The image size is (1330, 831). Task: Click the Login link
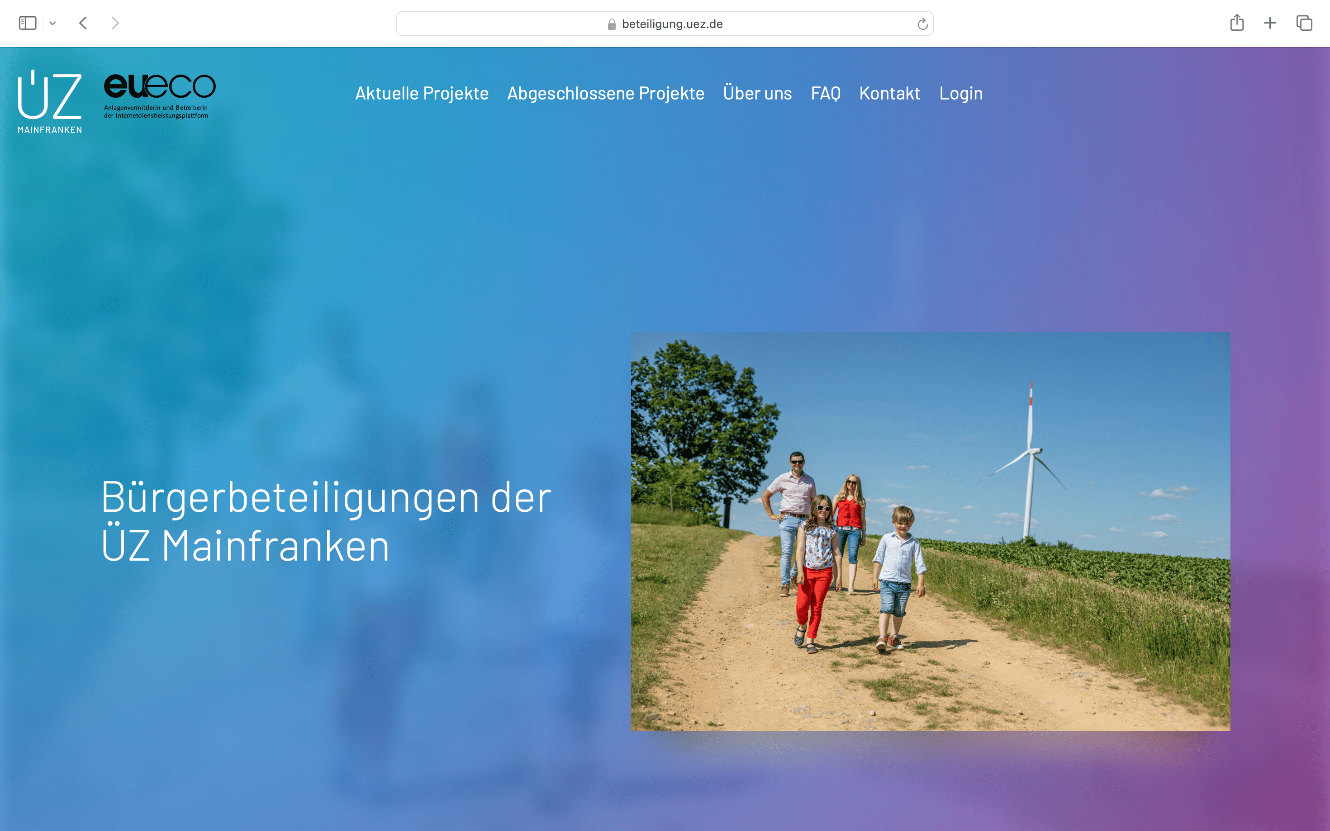(960, 94)
